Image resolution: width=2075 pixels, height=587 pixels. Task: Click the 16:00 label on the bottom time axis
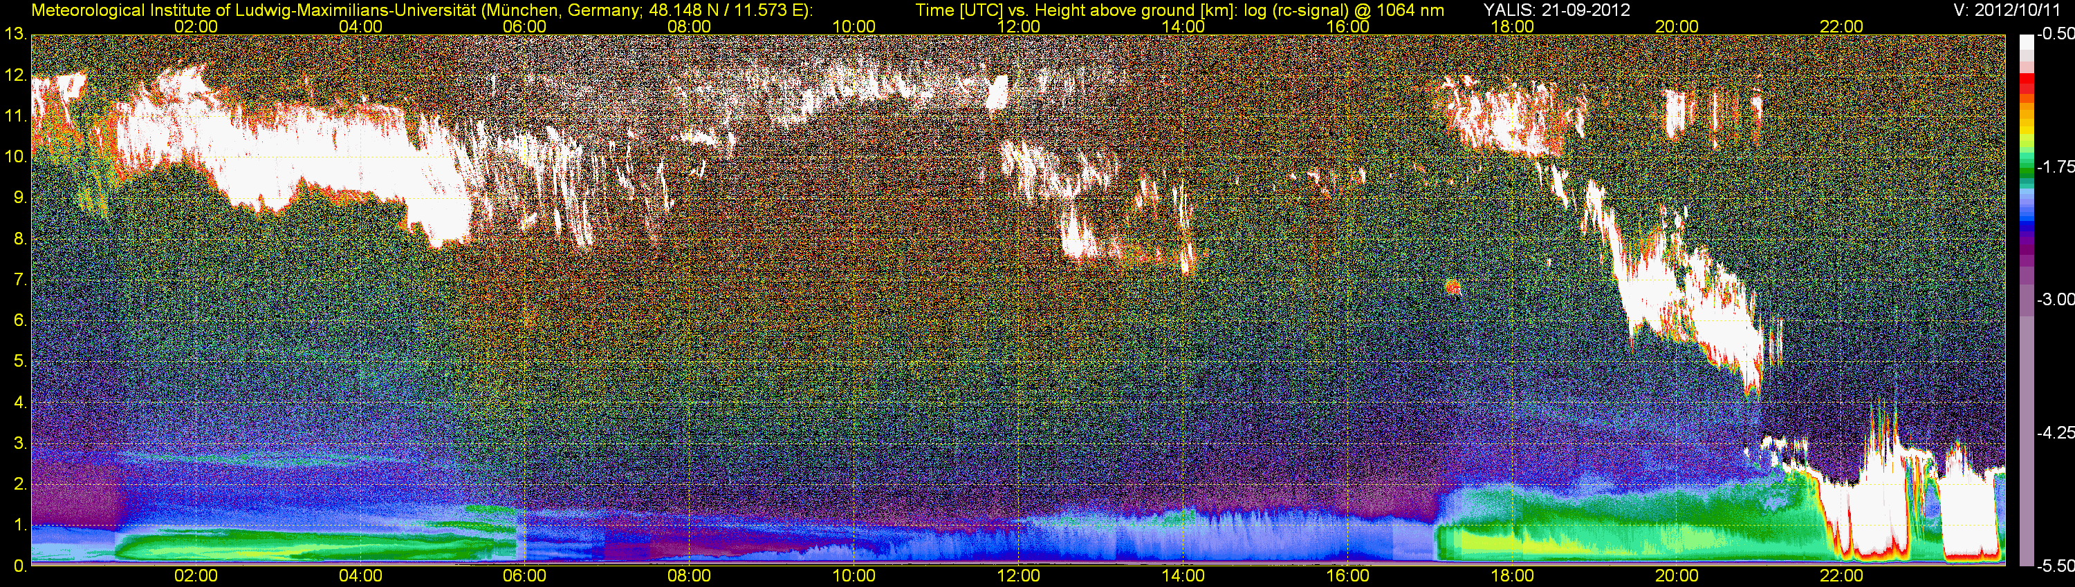(x=1347, y=576)
